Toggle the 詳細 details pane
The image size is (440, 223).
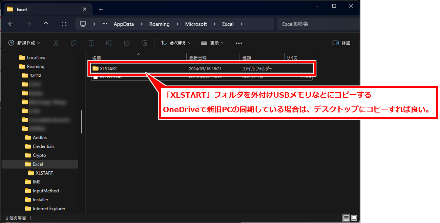point(341,43)
